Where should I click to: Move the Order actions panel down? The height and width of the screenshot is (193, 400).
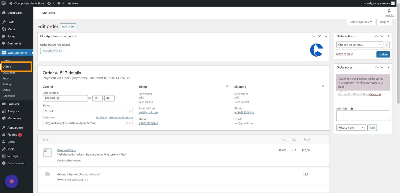(382, 36)
